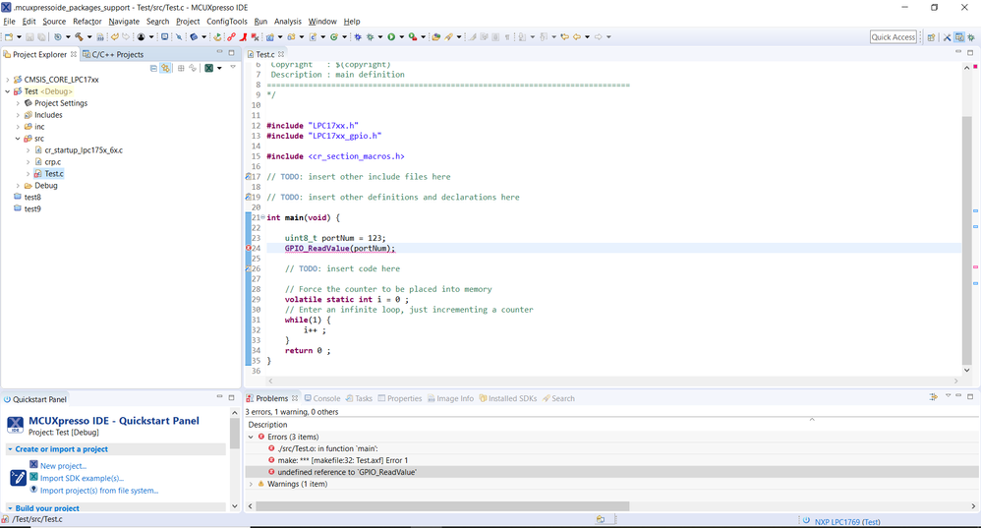Screen dimensions: 981x528
Task: Switch to the Image Info tab
Action: point(450,398)
